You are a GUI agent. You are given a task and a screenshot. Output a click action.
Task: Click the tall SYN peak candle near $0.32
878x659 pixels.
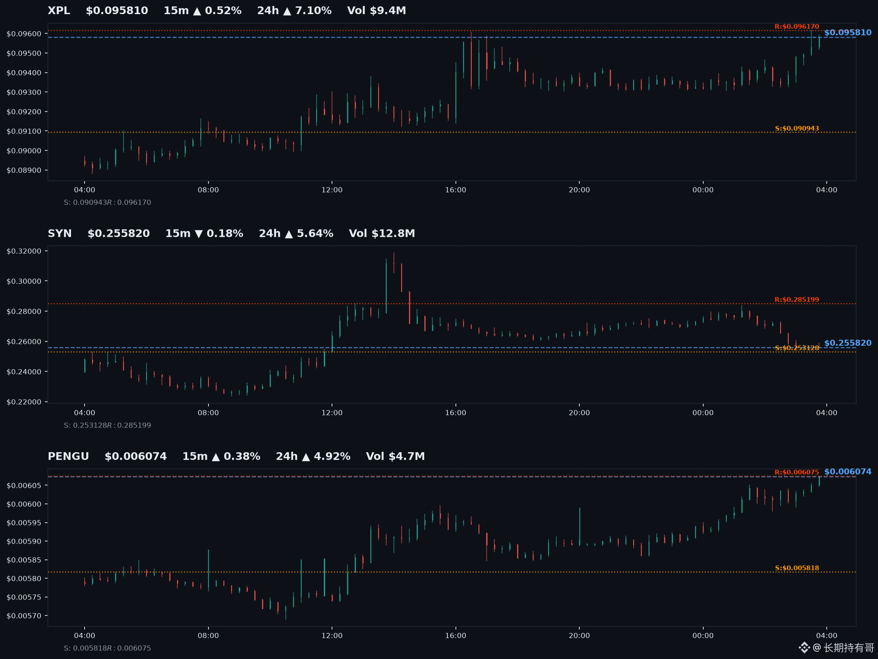pos(394,263)
